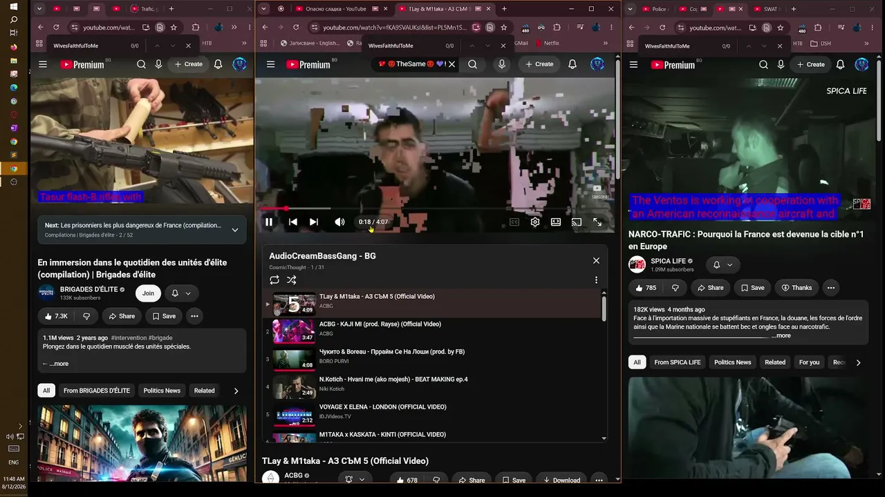This screenshot has height=497, width=885.
Task: Bookmark the page in middle browser
Action: click(504, 28)
